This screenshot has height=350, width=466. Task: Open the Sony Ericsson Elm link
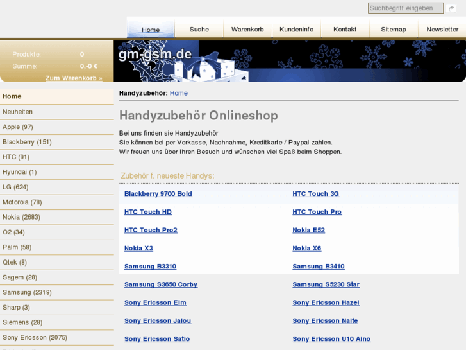(155, 303)
